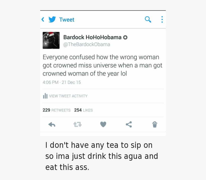This screenshot has width=206, height=180.
Task: Retweet this tweet
Action: [x=77, y=124]
